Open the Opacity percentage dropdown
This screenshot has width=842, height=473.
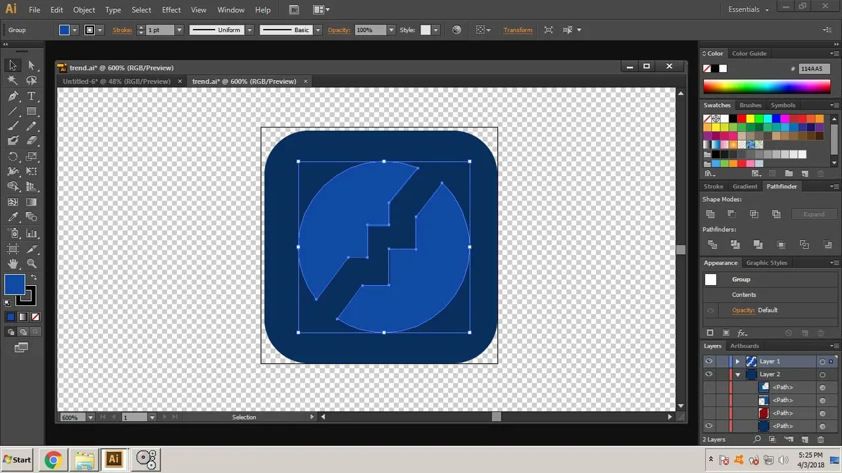391,30
